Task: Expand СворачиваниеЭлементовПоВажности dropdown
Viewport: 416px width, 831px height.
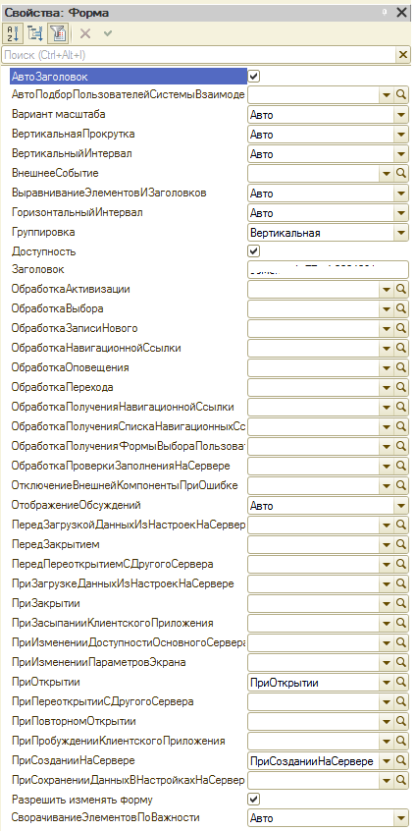Action: pyautogui.click(x=401, y=819)
